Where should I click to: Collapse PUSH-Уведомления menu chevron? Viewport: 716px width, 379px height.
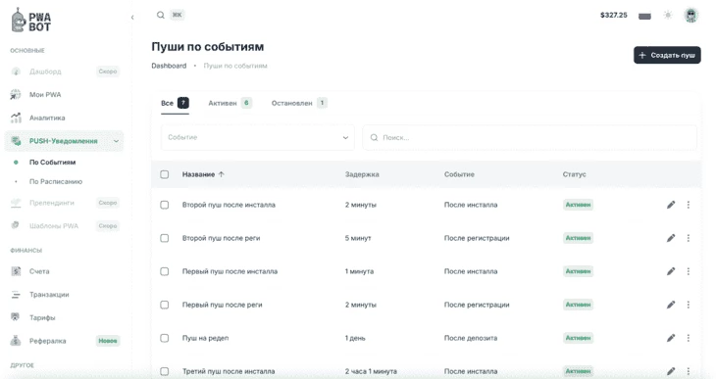[x=116, y=141]
